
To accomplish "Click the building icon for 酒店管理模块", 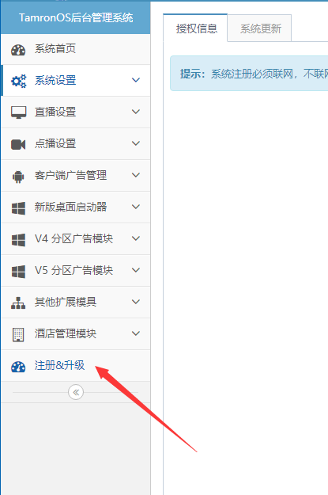I will 18,335.
